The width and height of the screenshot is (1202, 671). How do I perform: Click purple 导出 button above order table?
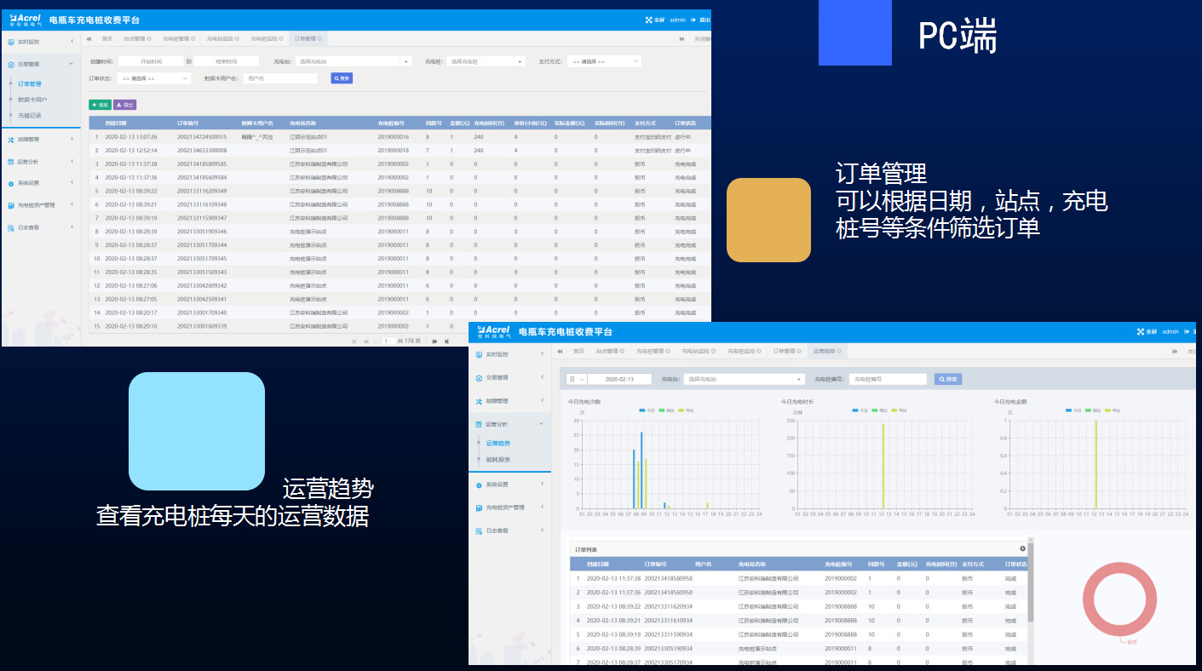point(125,105)
